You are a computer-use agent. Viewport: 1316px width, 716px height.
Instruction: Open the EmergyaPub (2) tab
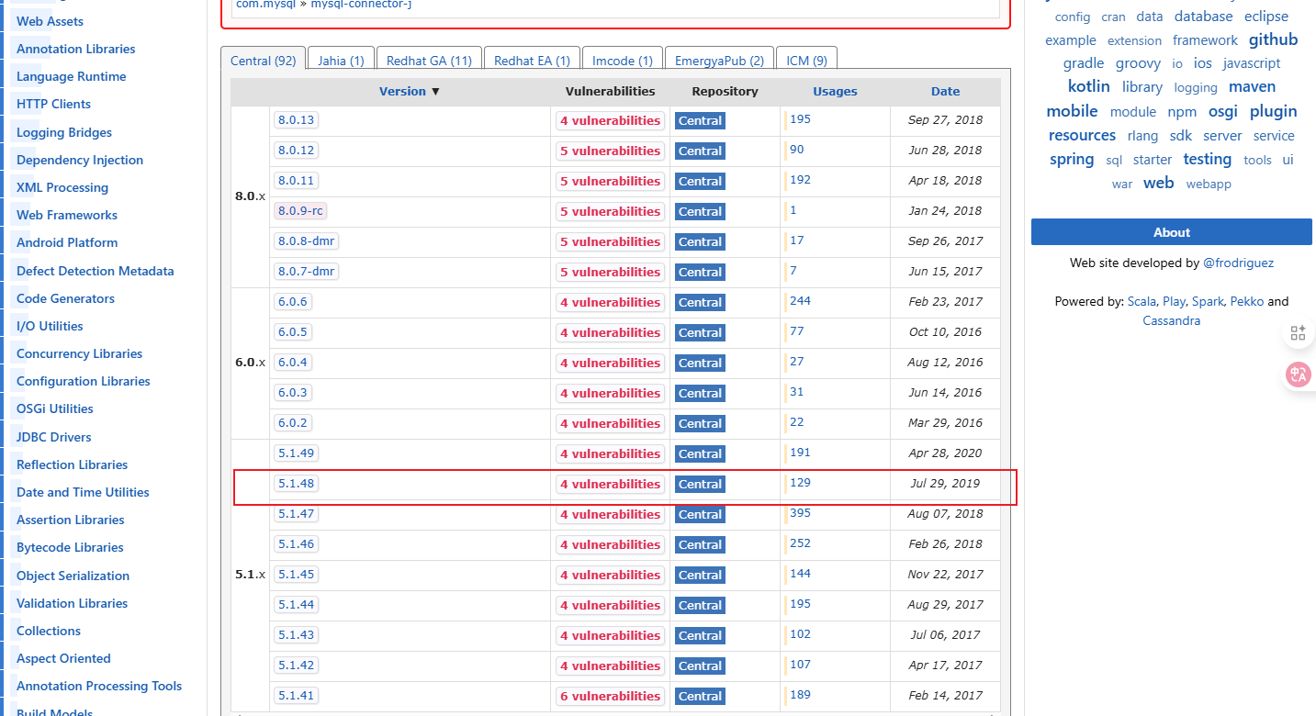(x=719, y=61)
